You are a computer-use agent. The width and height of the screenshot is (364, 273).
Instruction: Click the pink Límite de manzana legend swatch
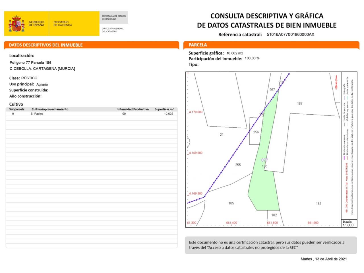(x=344, y=158)
